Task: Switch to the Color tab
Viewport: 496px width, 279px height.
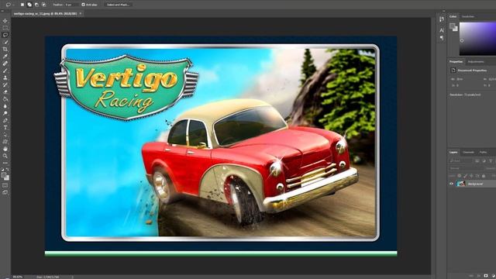Action: point(453,16)
